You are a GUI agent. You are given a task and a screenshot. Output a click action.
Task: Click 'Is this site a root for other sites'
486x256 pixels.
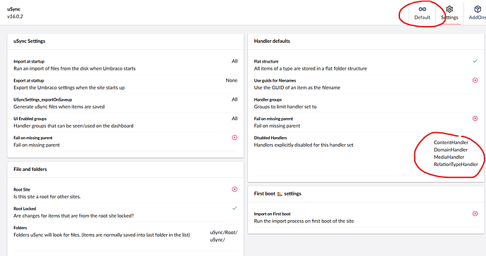47,197
